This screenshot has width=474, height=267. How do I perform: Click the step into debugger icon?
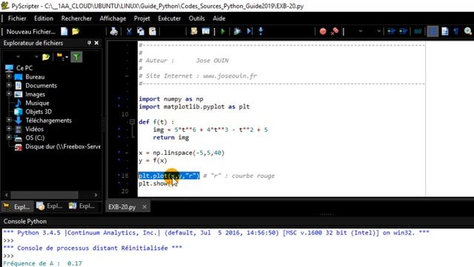point(261,31)
